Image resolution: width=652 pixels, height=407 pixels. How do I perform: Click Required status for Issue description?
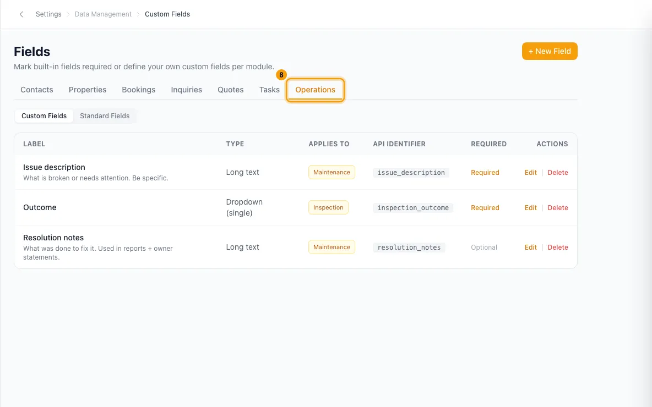coord(485,172)
